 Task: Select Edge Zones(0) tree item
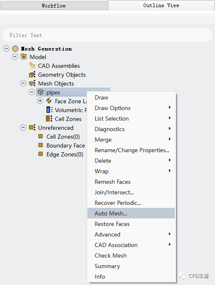(65, 154)
